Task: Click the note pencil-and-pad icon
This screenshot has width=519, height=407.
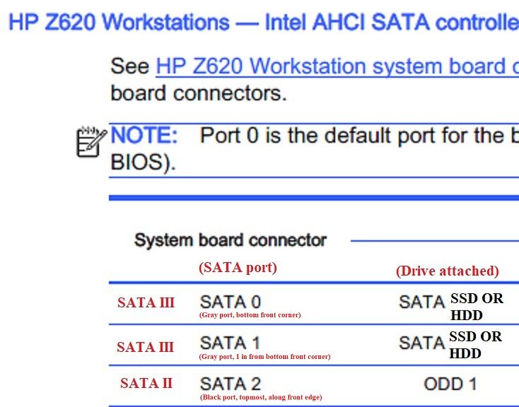Action: [x=91, y=141]
